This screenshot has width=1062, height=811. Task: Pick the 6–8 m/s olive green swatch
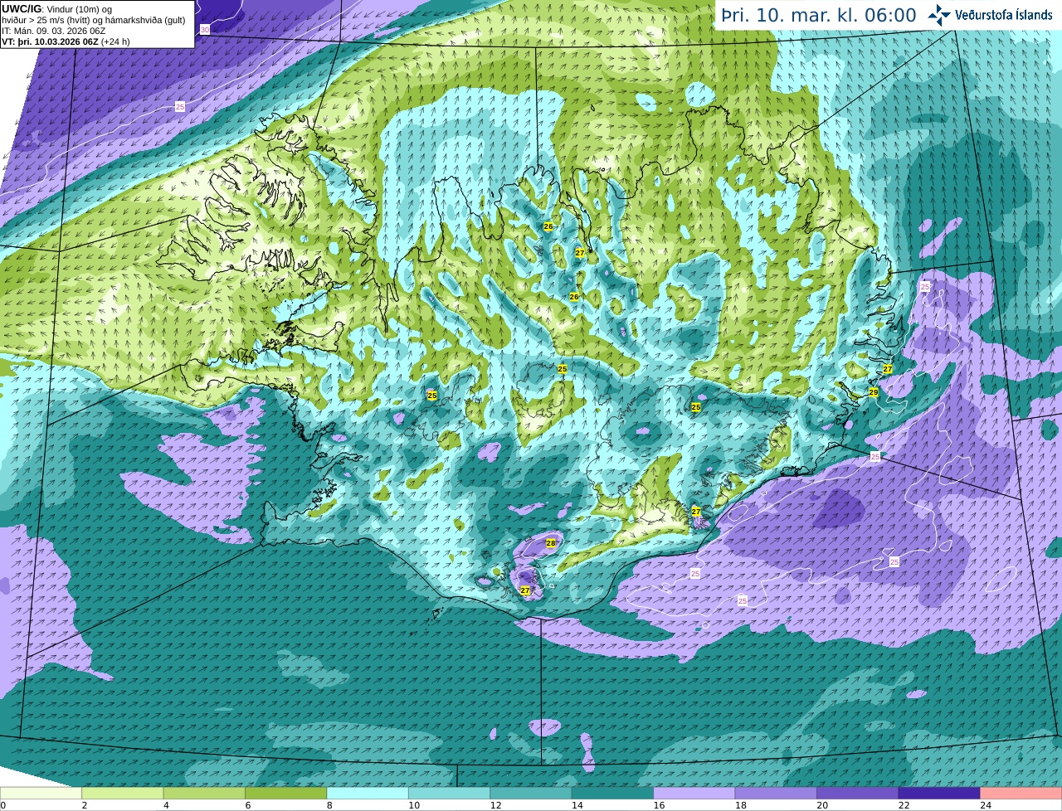[286, 793]
